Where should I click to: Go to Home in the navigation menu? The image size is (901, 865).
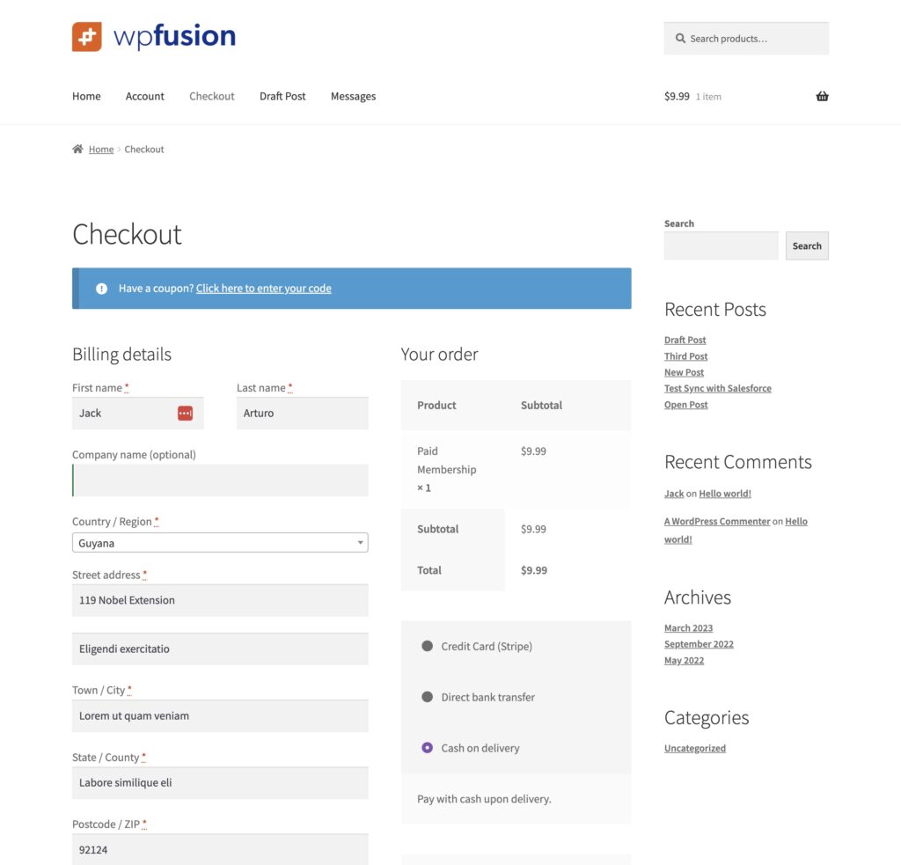coord(86,96)
